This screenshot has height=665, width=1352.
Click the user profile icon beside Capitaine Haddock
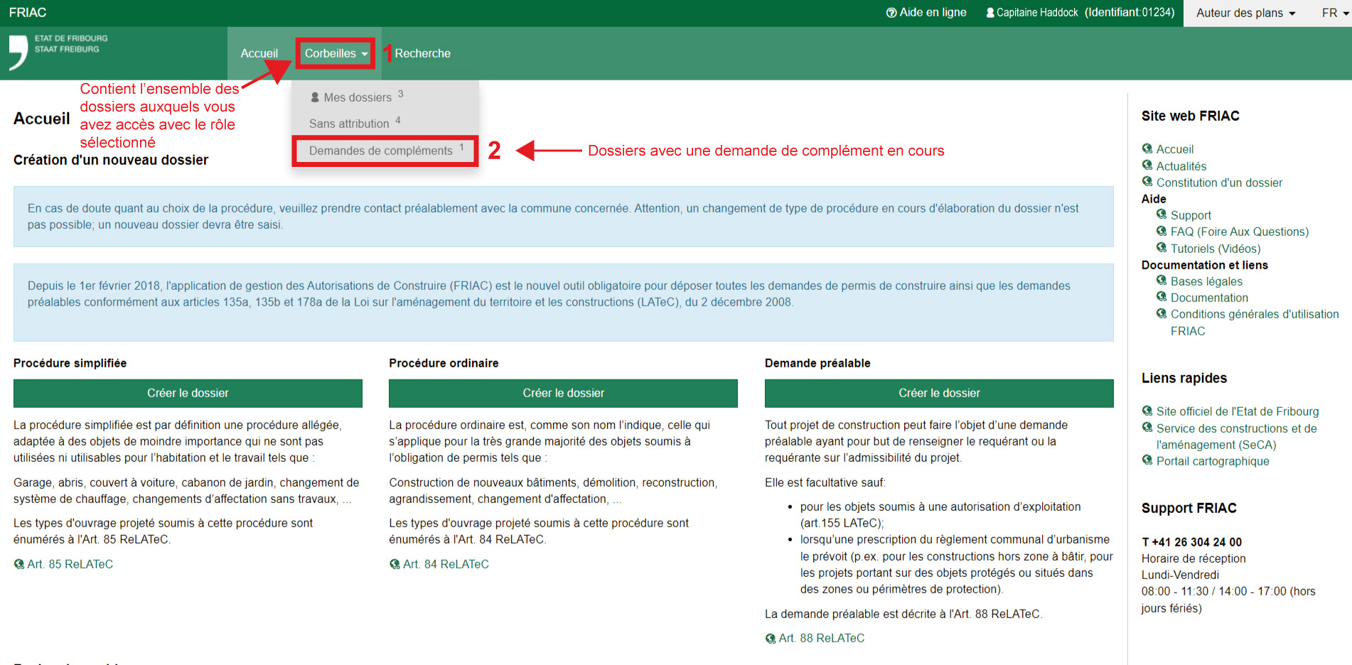989,13
